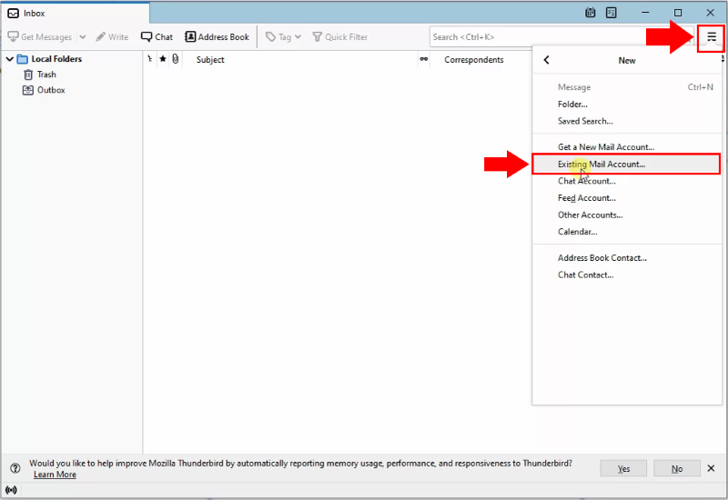728x500 pixels.
Task: Click the Get Messages button
Action: click(40, 36)
